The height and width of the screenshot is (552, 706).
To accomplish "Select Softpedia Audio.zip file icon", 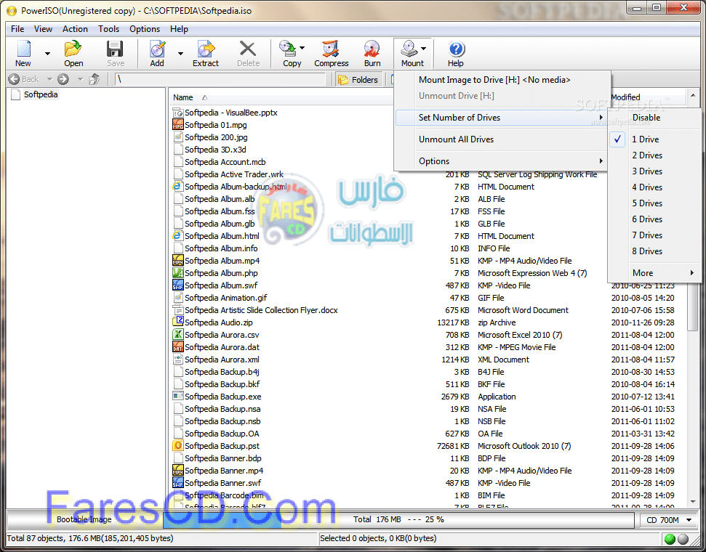I will coord(178,322).
